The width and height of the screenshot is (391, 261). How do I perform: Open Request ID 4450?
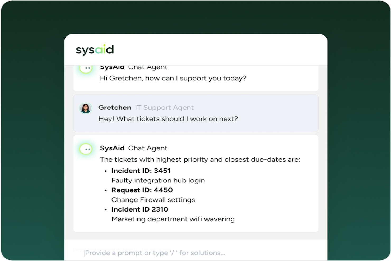pyautogui.click(x=142, y=190)
